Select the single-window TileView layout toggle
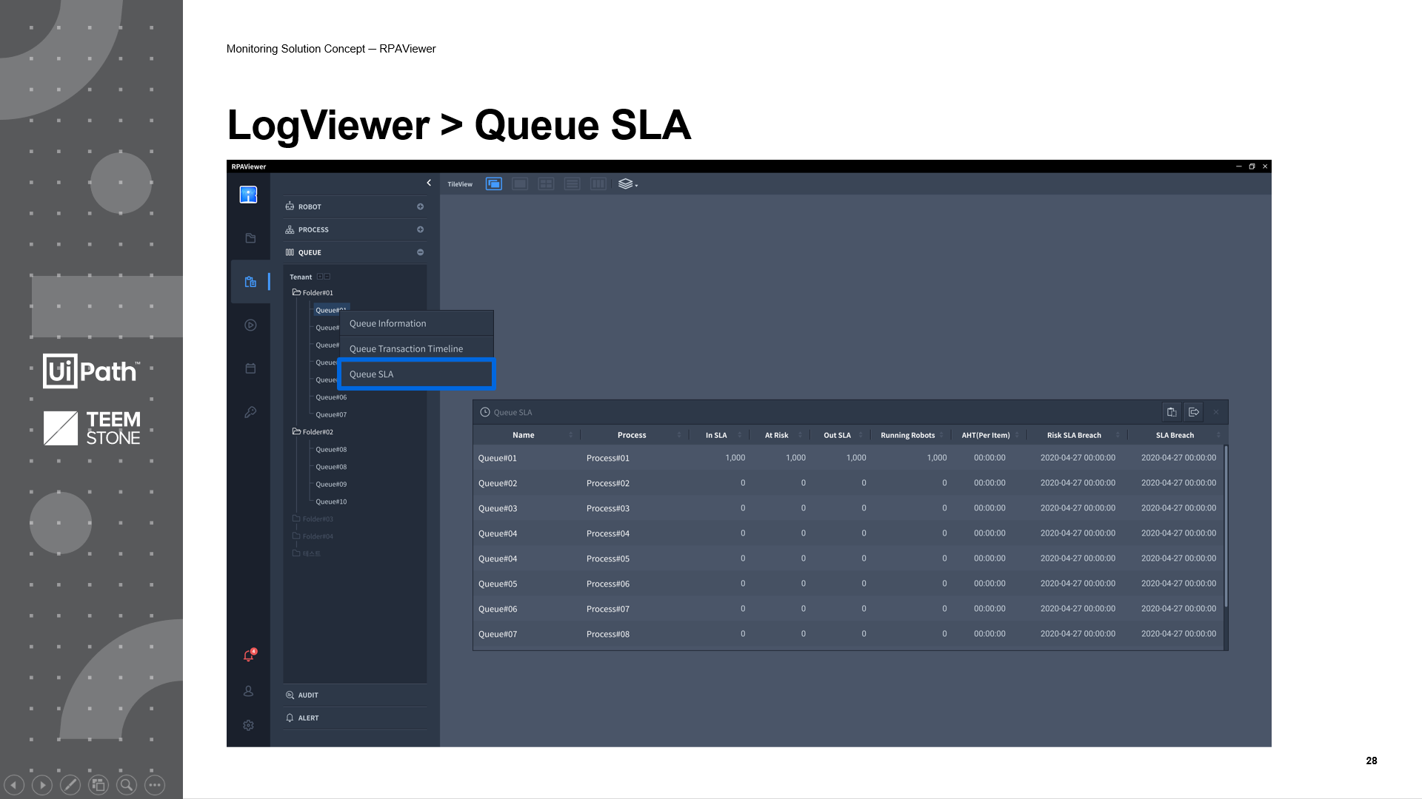The height and width of the screenshot is (799, 1422). point(520,183)
